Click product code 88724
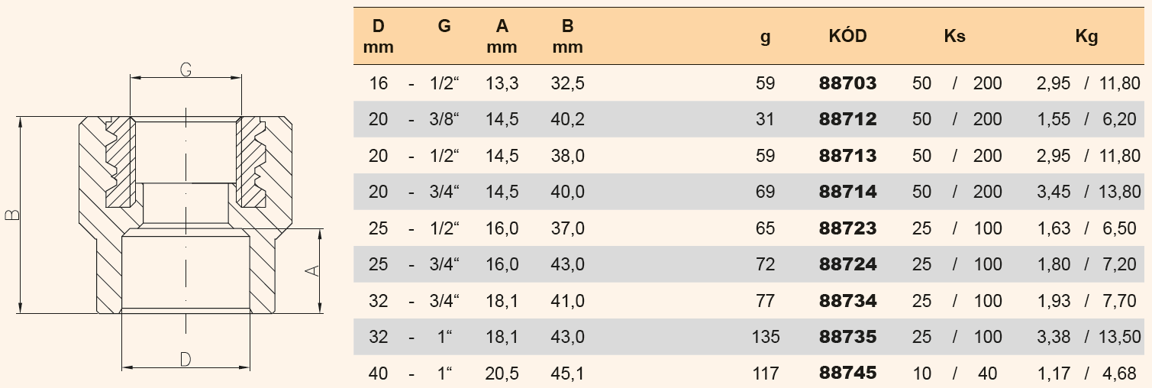Image resolution: width=1152 pixels, height=388 pixels. [x=847, y=264]
